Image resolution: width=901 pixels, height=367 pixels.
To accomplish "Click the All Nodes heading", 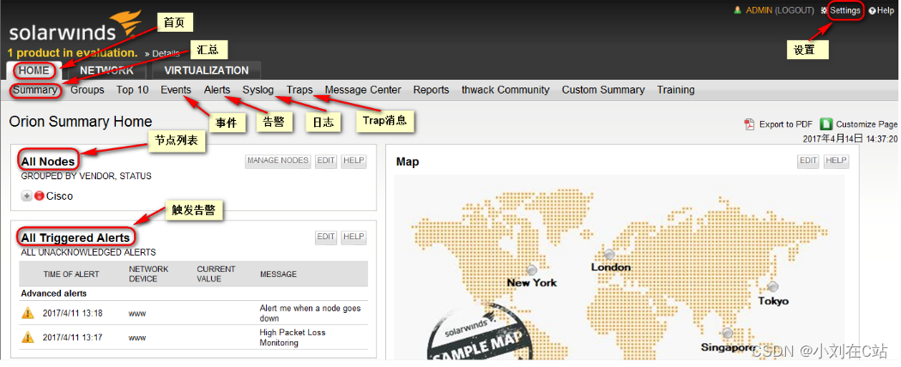I will 48,162.
